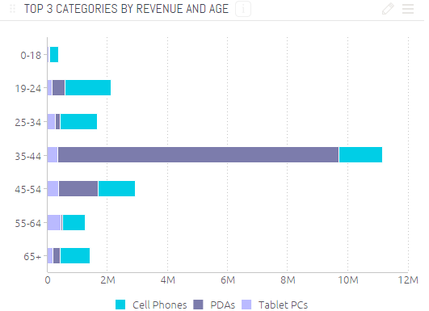Select Cell Phones segment for 55-64
Image resolution: width=429 pixels, height=311 pixels.
pos(74,222)
